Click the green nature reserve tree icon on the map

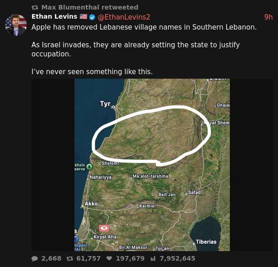(x=89, y=166)
